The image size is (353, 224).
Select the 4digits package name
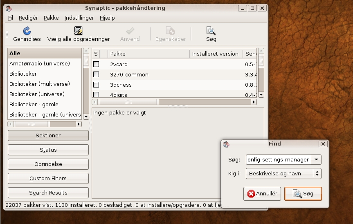pos(119,95)
